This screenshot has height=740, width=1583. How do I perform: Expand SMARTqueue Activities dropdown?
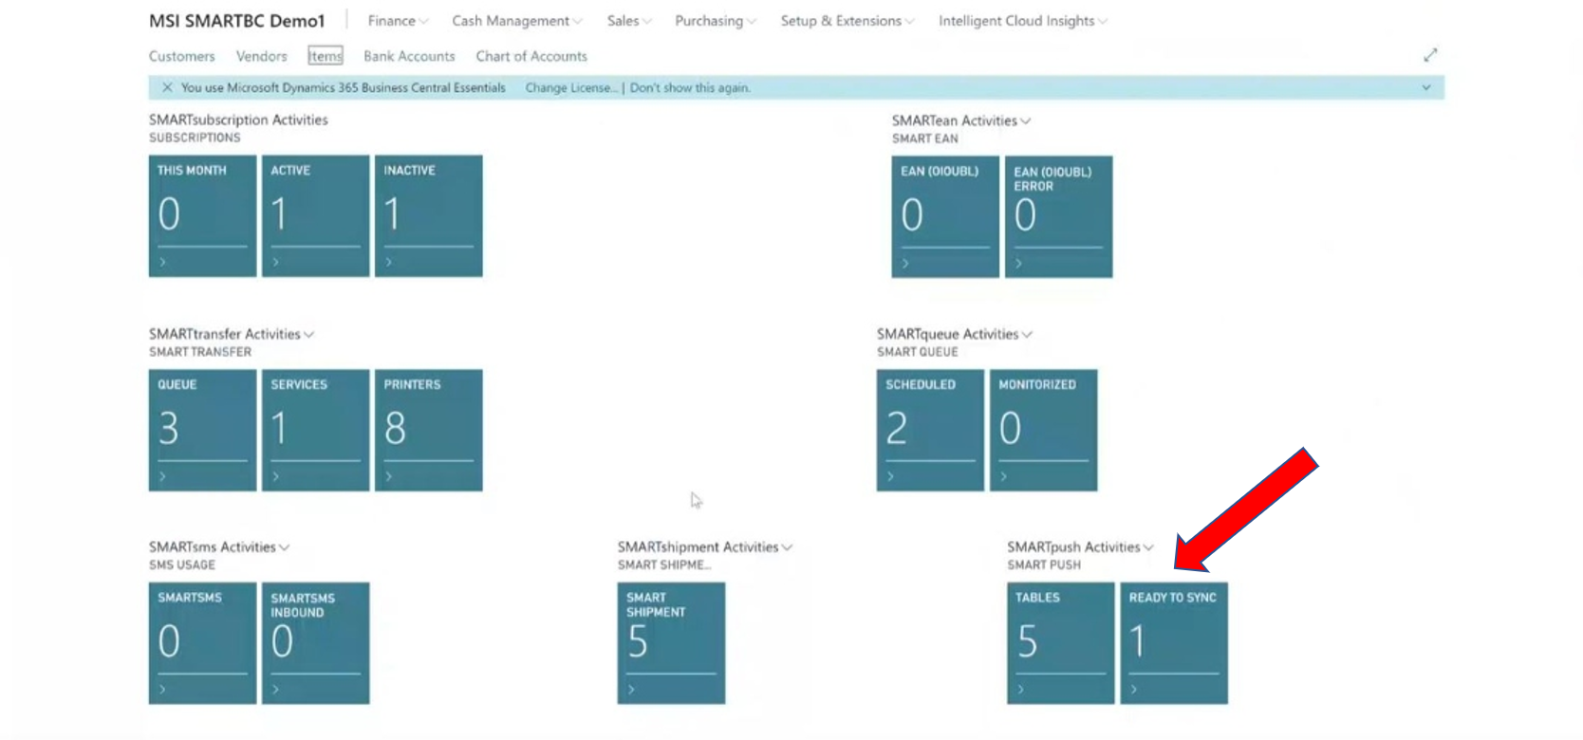[x=1027, y=335]
